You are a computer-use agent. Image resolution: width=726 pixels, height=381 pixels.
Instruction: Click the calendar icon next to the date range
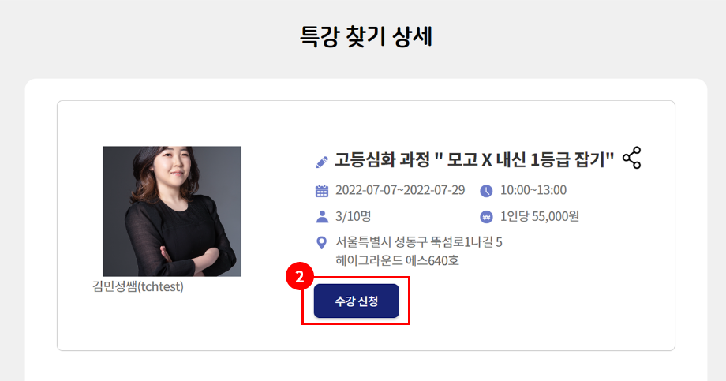(322, 191)
